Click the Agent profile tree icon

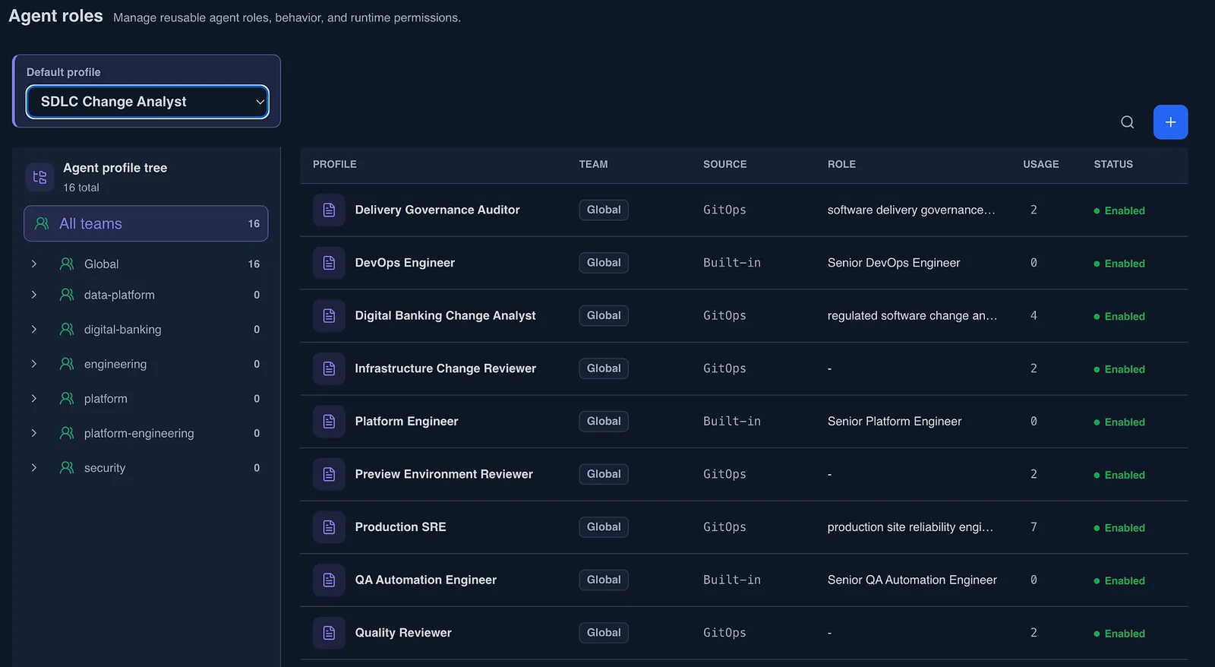[40, 177]
